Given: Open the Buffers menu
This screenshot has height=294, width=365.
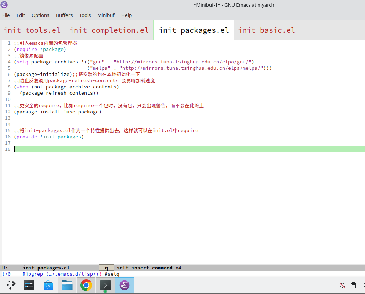Looking at the screenshot, I should [x=64, y=15].
